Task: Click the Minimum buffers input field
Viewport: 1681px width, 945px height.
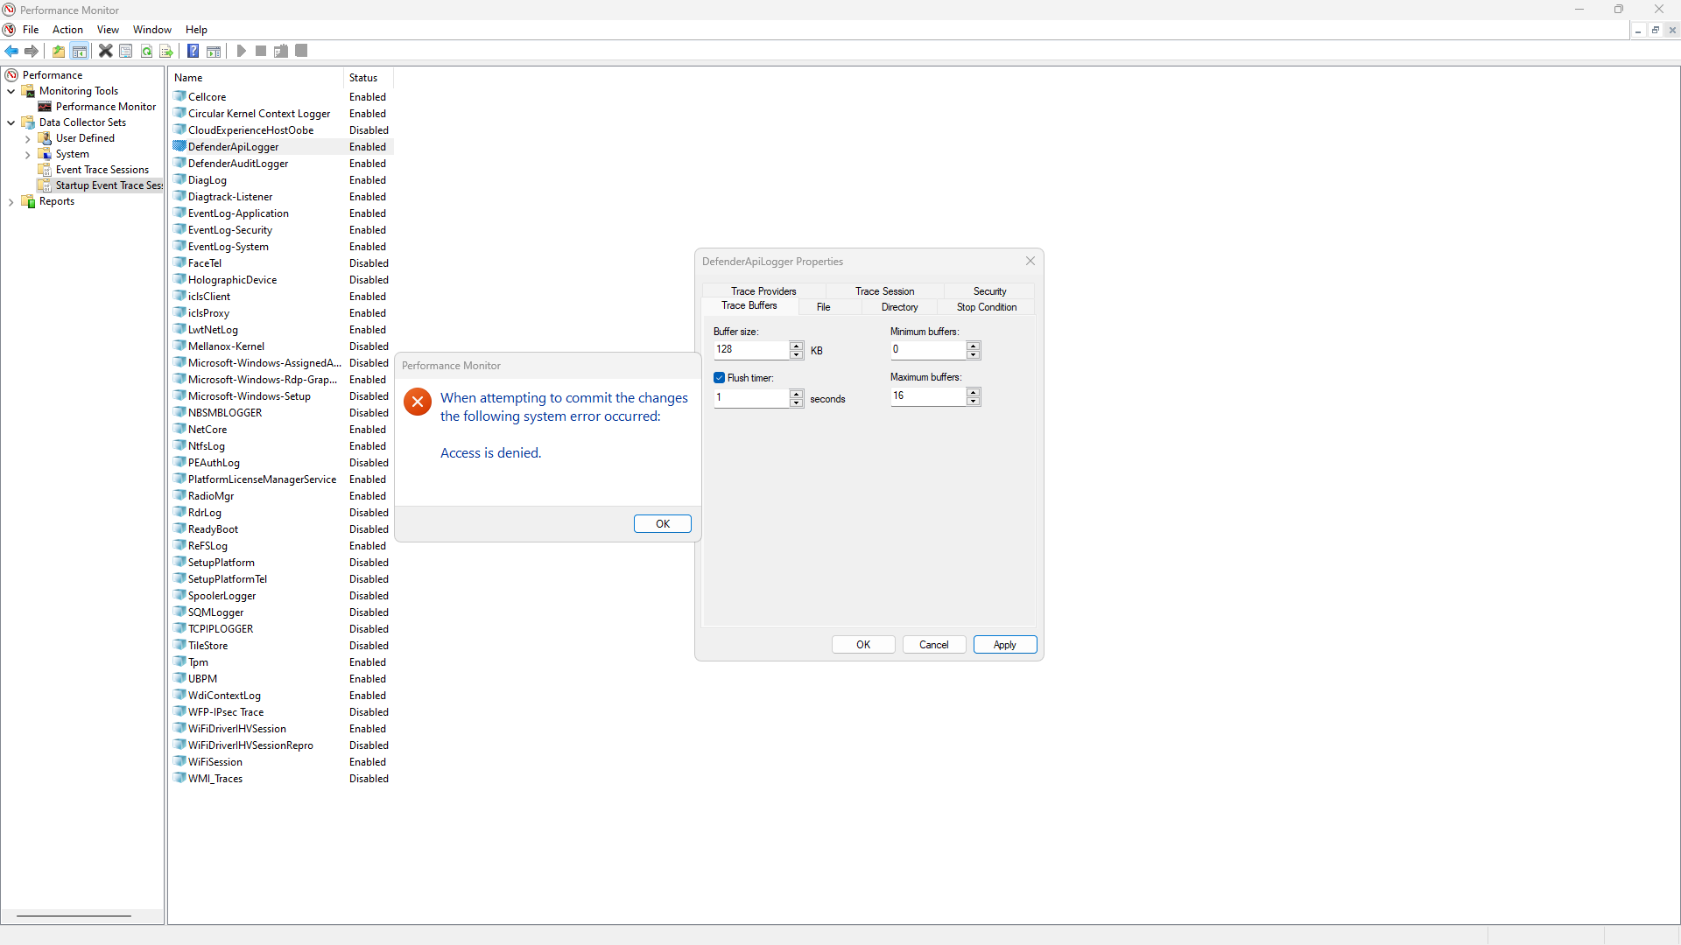Action: pos(927,349)
